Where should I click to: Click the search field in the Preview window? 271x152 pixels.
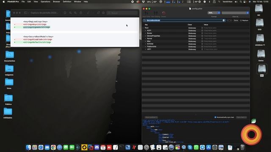click(x=122, y=13)
